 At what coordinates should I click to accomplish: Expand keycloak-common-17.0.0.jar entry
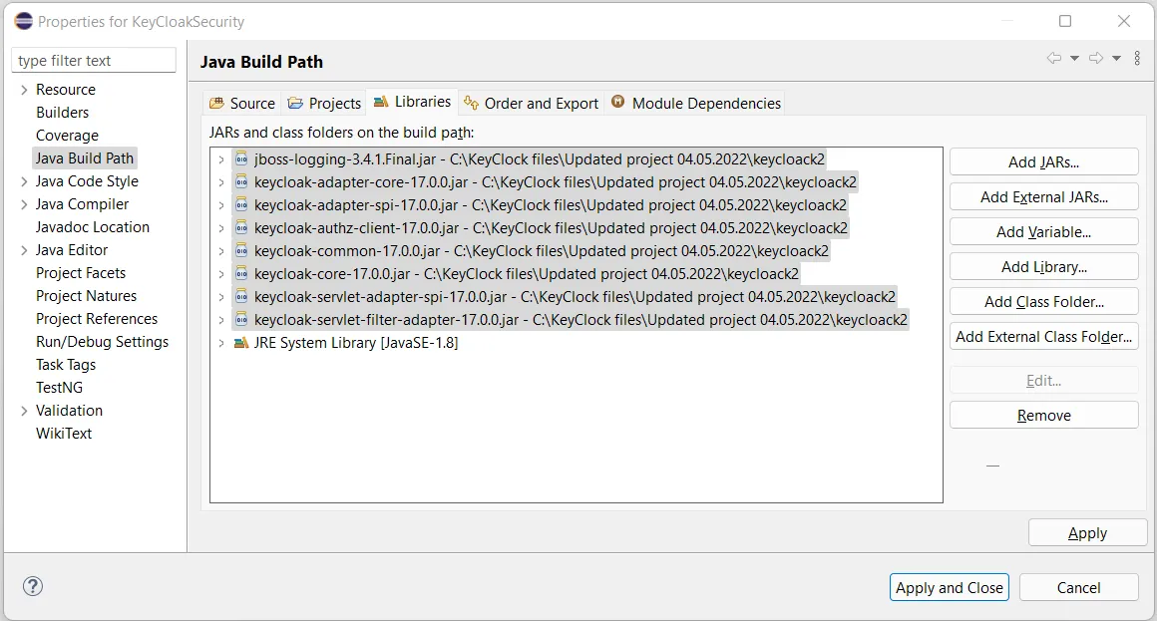220,251
